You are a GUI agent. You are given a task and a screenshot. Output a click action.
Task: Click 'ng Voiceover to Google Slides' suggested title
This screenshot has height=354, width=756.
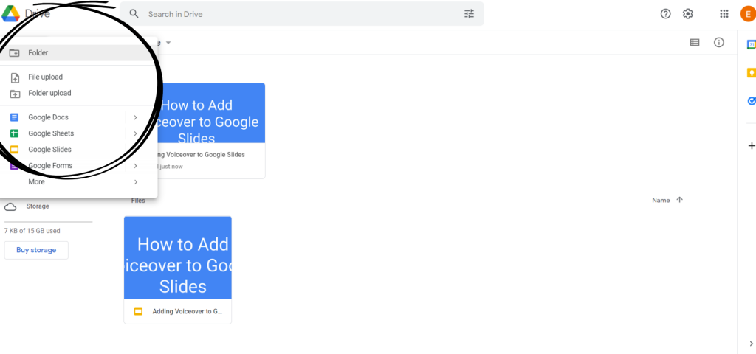(199, 155)
